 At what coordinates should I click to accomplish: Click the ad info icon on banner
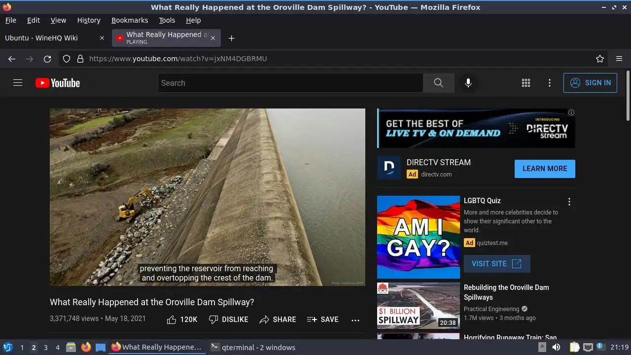[571, 112]
